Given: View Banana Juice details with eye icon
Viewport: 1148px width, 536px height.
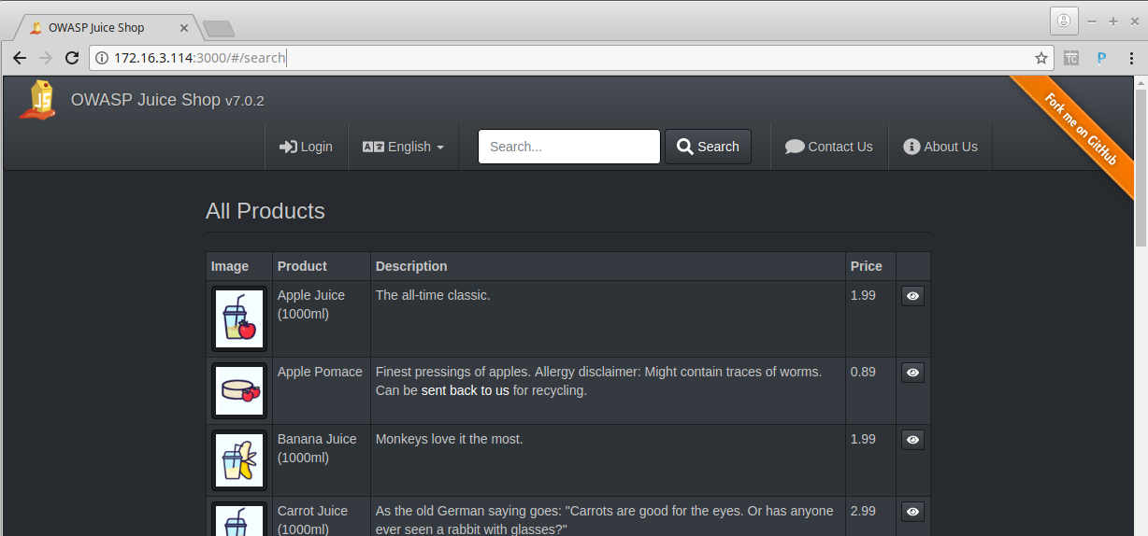Looking at the screenshot, I should click(x=912, y=440).
